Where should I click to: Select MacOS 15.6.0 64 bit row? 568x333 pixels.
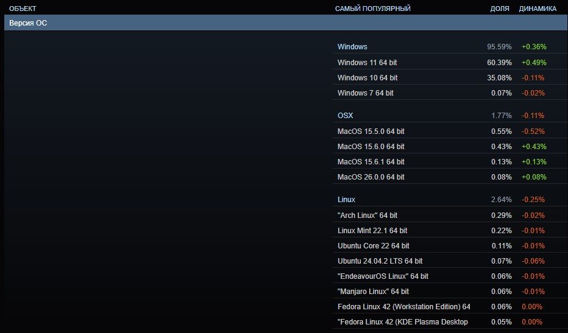[x=450, y=147]
